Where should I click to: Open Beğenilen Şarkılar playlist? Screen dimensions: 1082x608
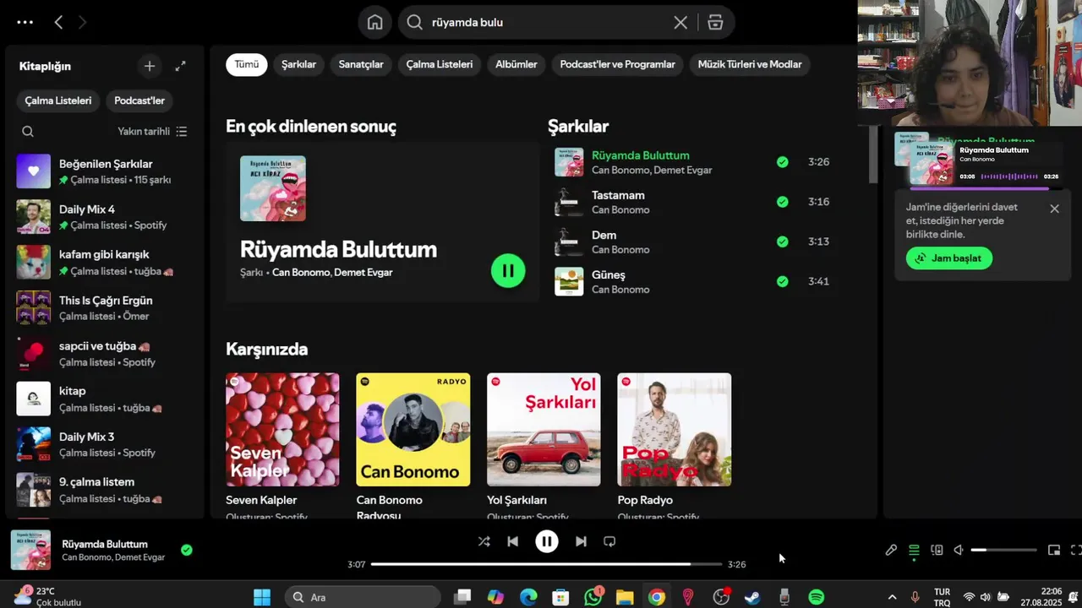[106, 171]
